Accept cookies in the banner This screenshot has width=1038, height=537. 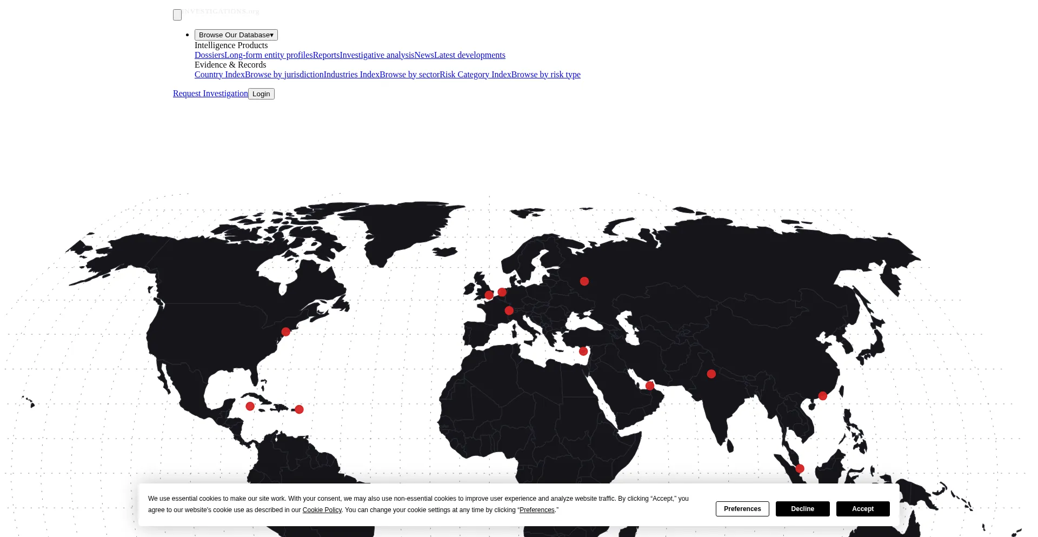(x=863, y=509)
